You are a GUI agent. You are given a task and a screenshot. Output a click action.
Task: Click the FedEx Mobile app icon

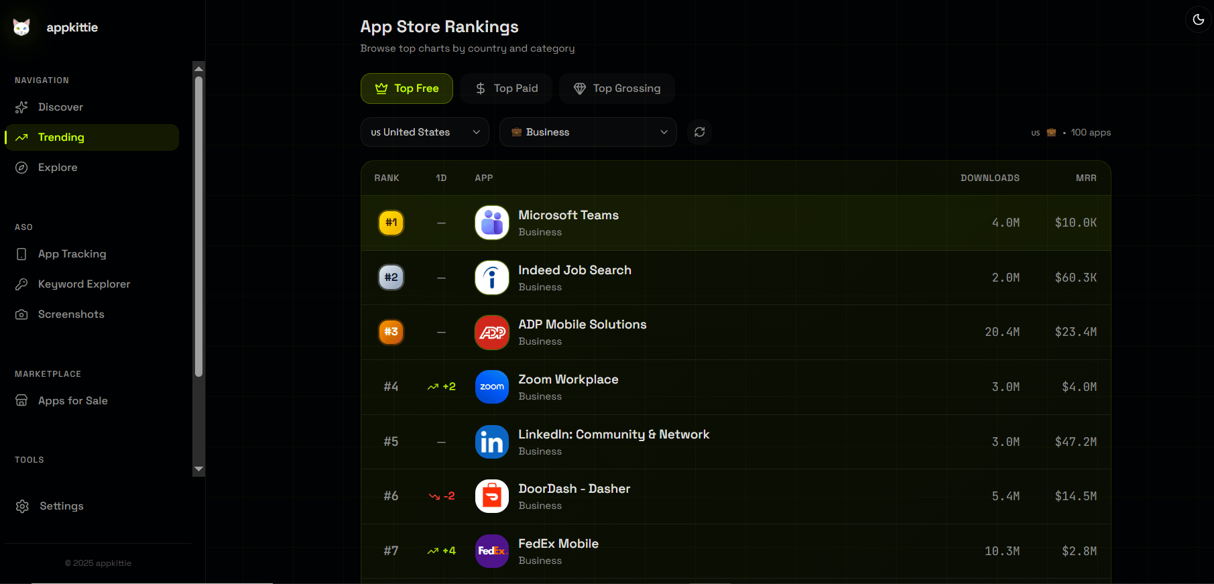tap(492, 551)
